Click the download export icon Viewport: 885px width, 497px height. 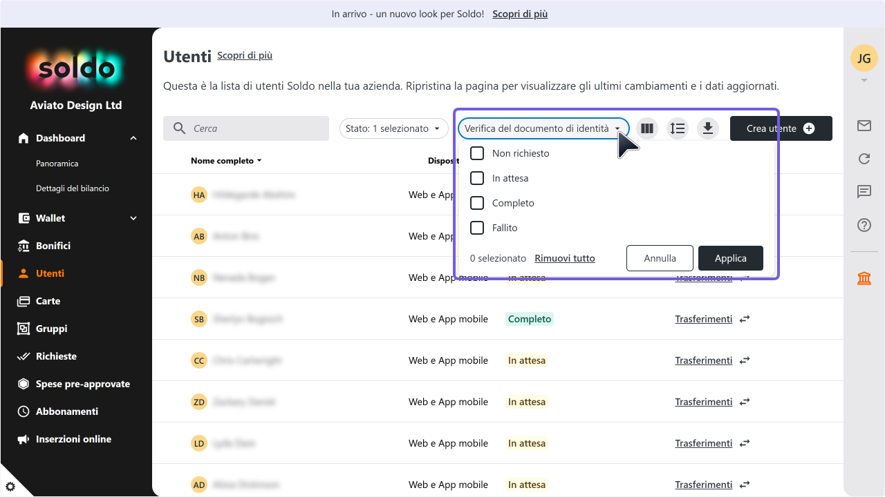pos(708,128)
